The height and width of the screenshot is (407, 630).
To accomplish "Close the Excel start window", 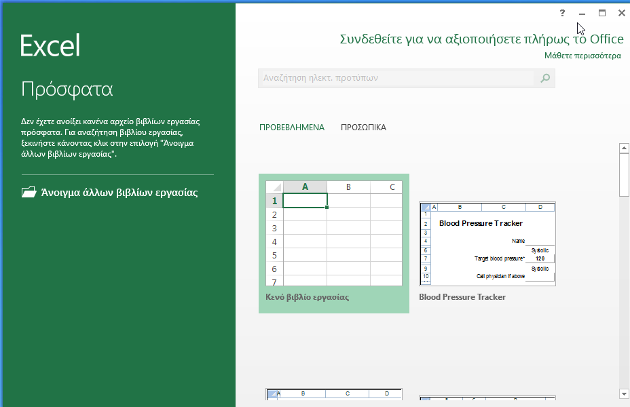I will coord(622,14).
